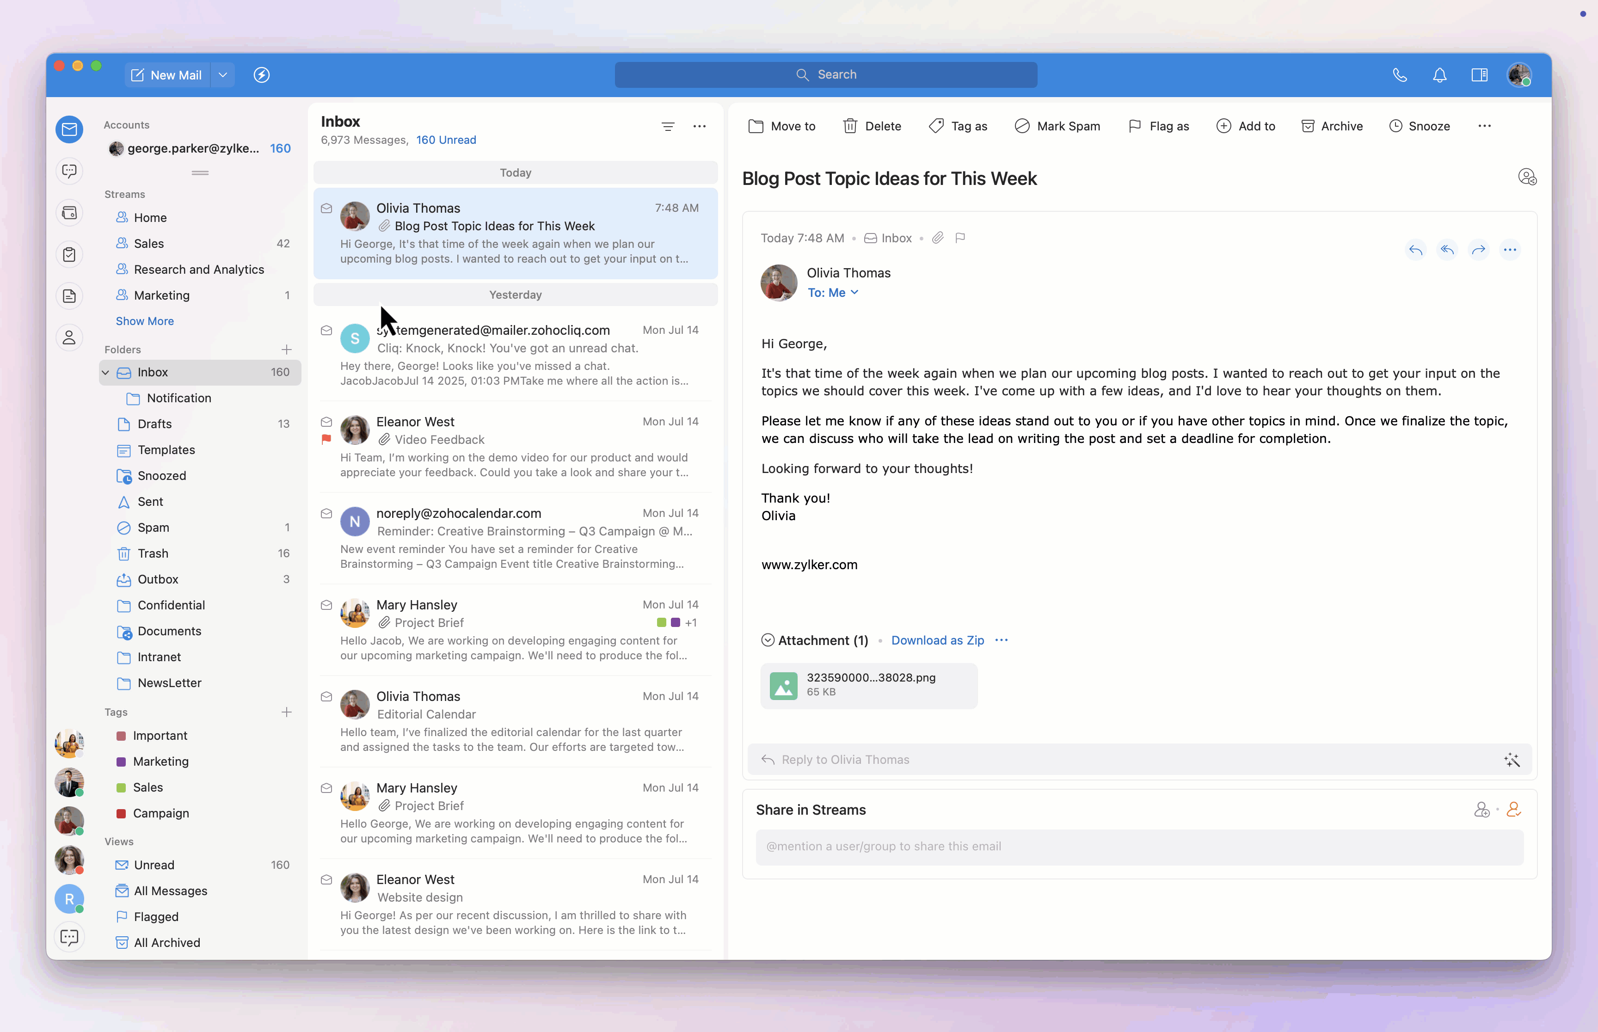The height and width of the screenshot is (1032, 1598).
Task: Open the Unread view
Action: (154, 865)
